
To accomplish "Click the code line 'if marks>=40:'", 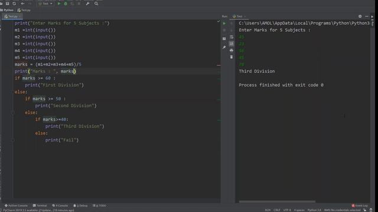I will (x=52, y=119).
